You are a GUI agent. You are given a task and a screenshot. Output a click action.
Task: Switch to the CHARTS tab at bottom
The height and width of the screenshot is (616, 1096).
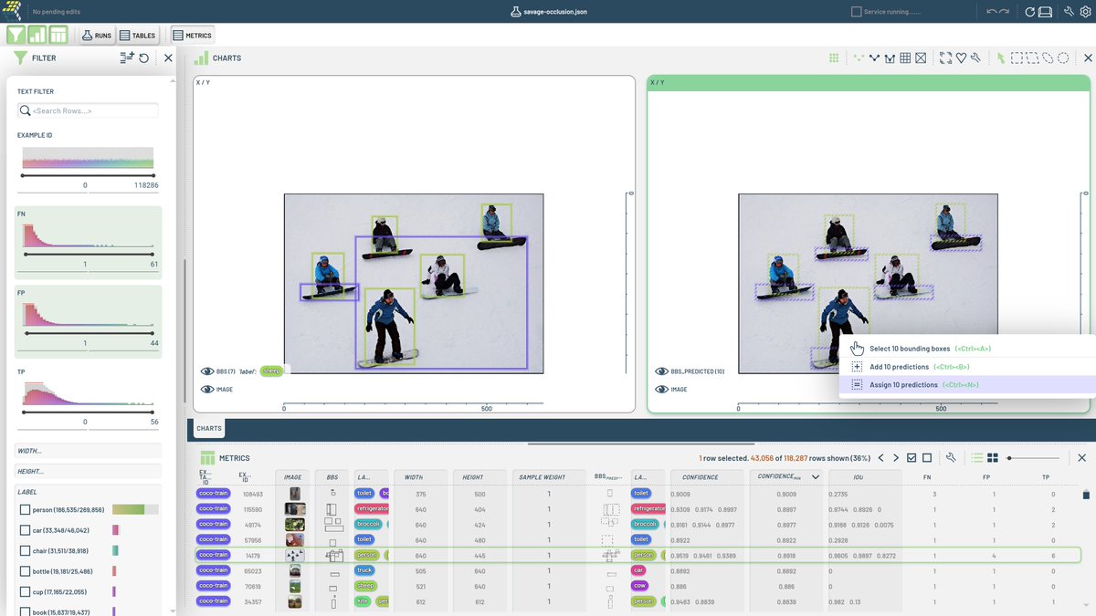click(209, 428)
